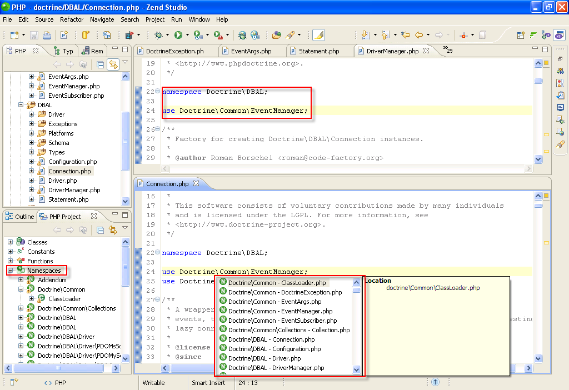This screenshot has width=569, height=390.
Task: Switch to the Statement.php editor tab
Action: (319, 51)
